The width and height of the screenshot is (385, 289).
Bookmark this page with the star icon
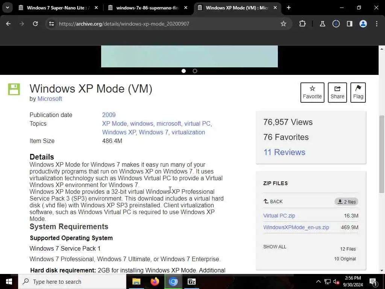point(283,24)
